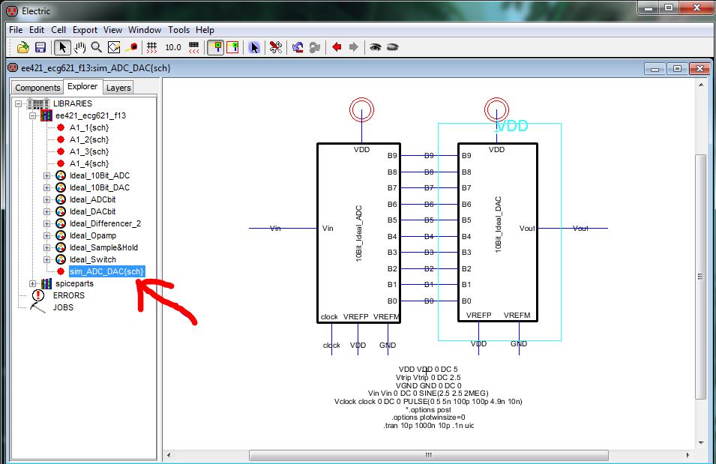Viewport: 716px width, 464px height.
Task: Select the A1_3{sch} cell in Explorer
Action: pos(88,151)
